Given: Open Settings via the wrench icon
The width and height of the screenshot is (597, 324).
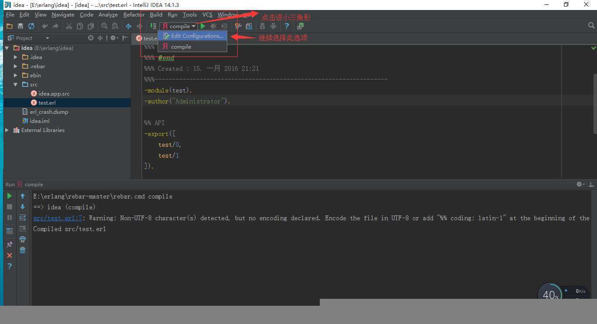Looking at the screenshot, I should (x=238, y=26).
